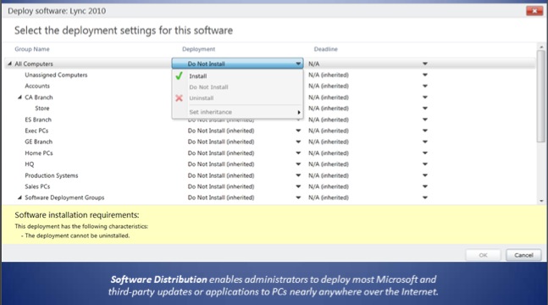Click the Deadline column header
The width and height of the screenshot is (548, 305).
(x=326, y=49)
